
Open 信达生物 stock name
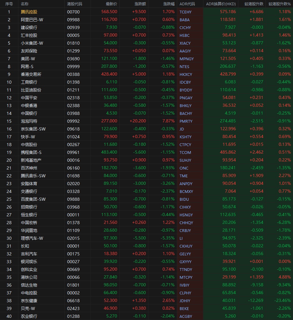(x=29, y=285)
